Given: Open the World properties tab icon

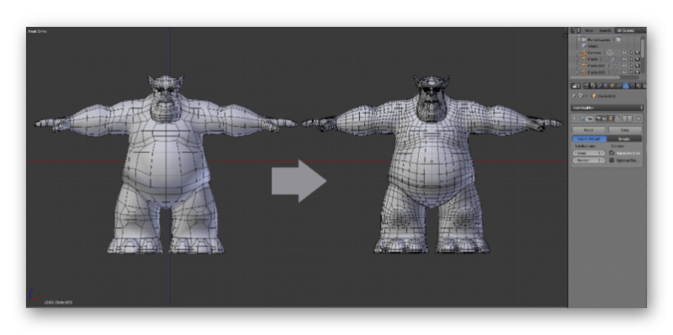Looking at the screenshot, I should (x=606, y=86).
